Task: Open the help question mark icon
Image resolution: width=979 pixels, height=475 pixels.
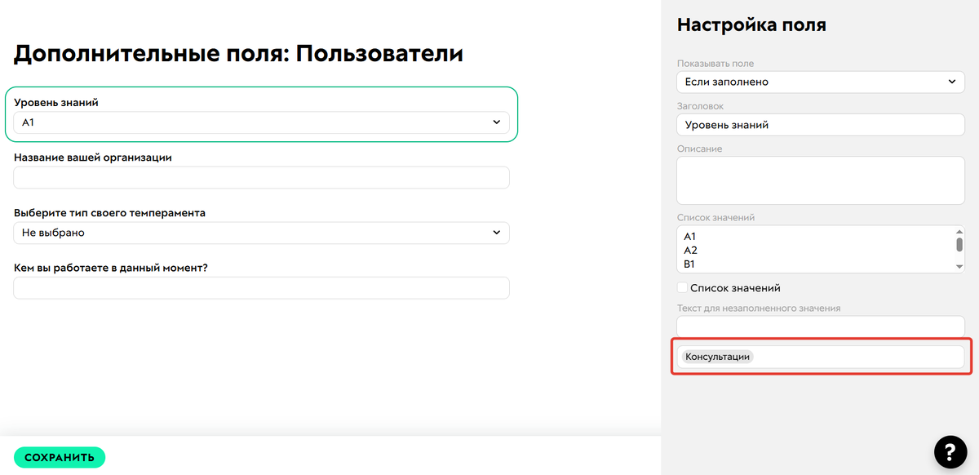Action: (949, 452)
